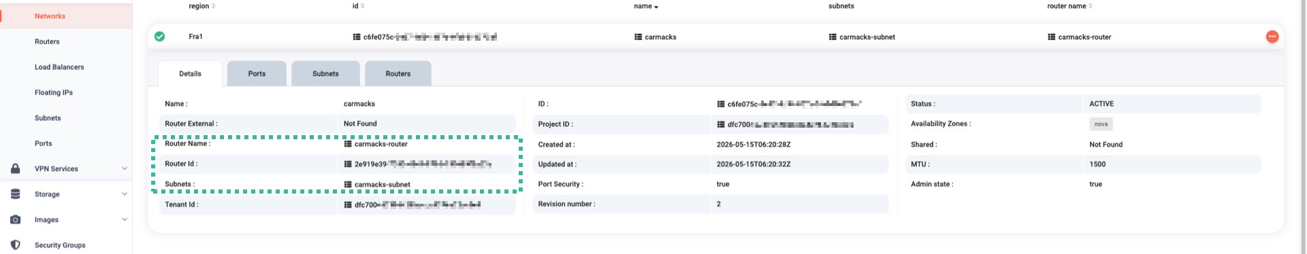Click the Created at timestamp 2026-05-15T06:20:28Z
The image size is (1307, 254).
tap(754, 145)
